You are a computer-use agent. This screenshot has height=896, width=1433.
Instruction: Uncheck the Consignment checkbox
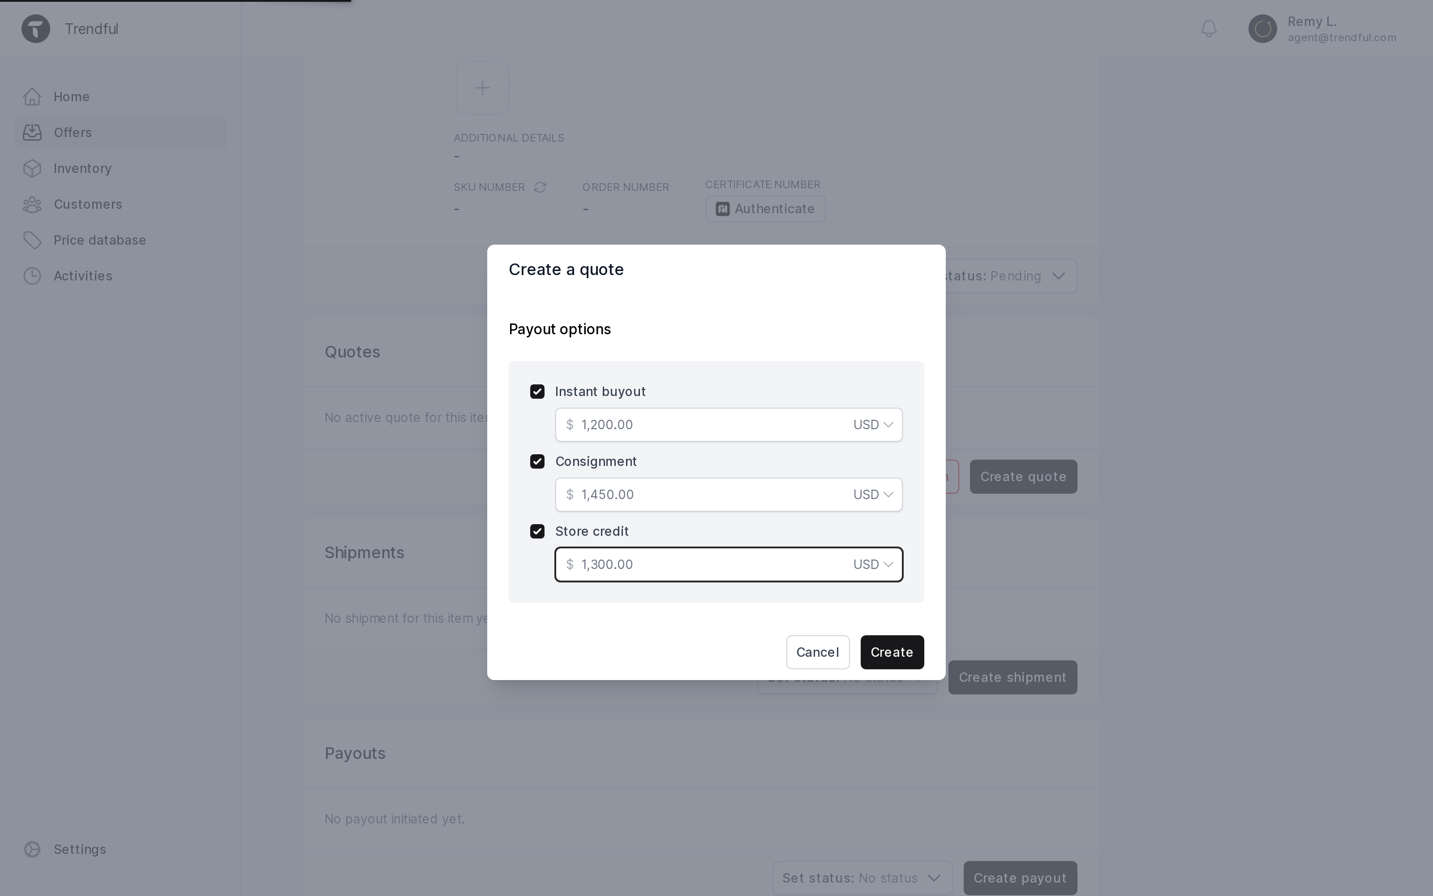click(537, 461)
